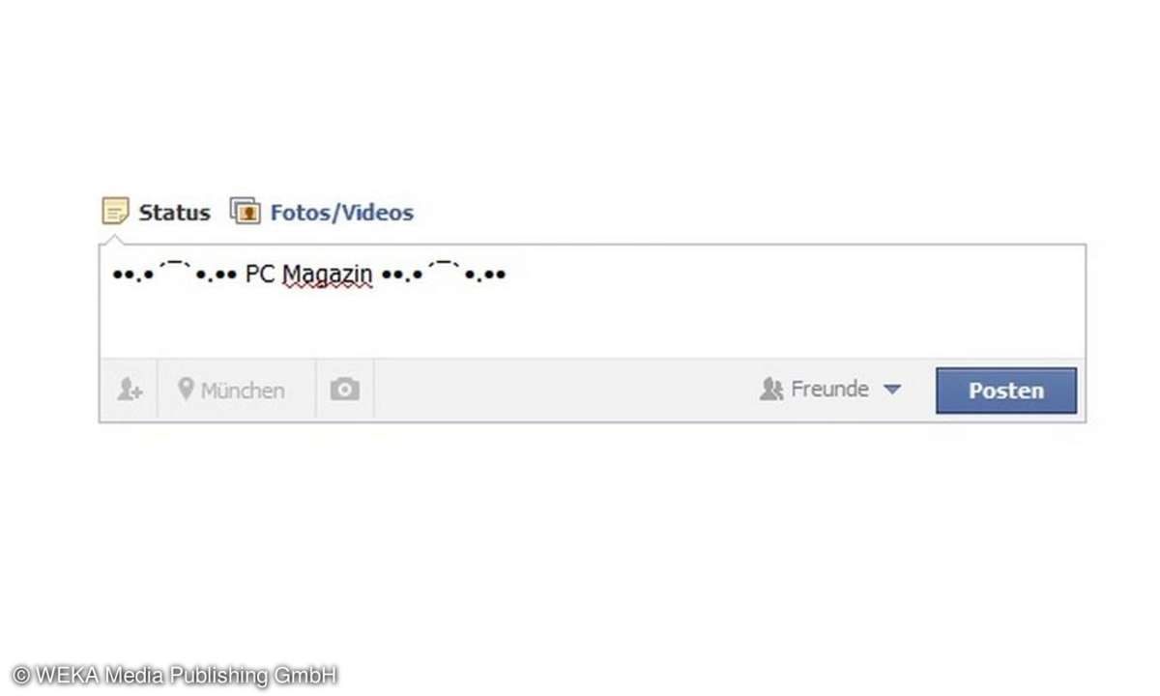Viewport: 1160px width, 696px height.
Task: Click inside the status text field
Action: coord(593,302)
